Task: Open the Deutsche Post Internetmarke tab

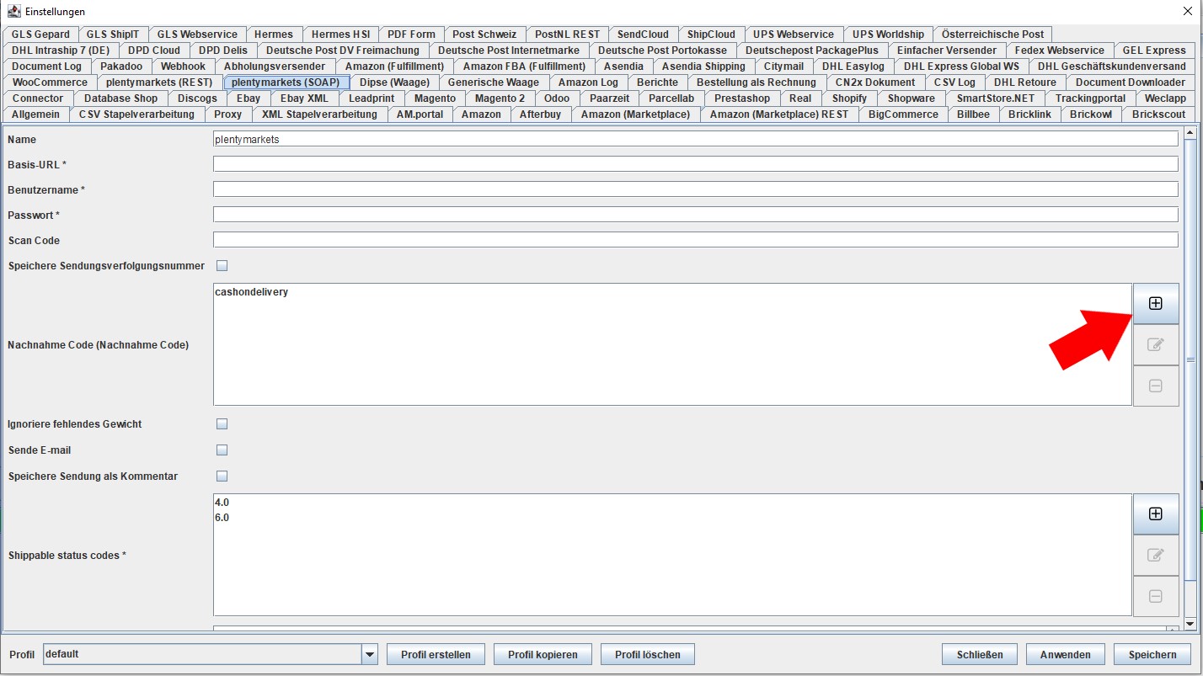Action: coord(509,51)
